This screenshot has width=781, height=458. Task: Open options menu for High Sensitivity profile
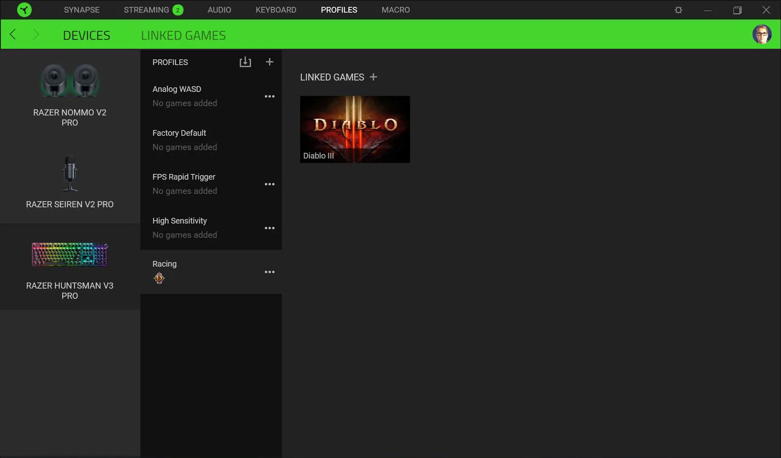click(269, 228)
